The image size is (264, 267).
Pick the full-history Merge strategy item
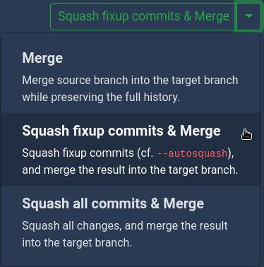click(x=131, y=77)
